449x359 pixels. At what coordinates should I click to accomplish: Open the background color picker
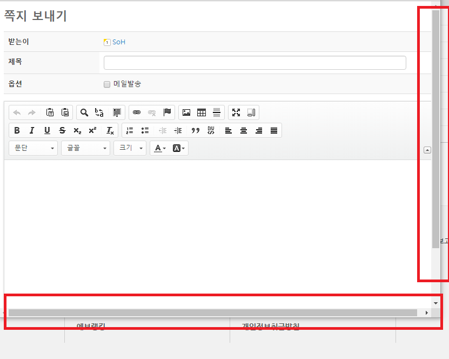tap(179, 148)
